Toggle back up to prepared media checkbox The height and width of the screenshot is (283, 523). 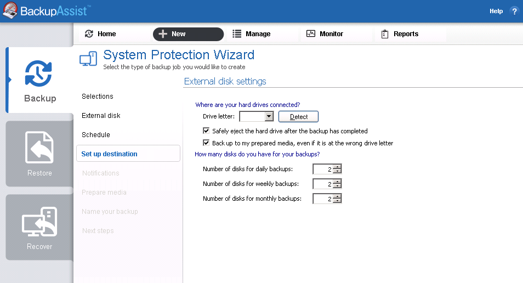pyautogui.click(x=206, y=143)
